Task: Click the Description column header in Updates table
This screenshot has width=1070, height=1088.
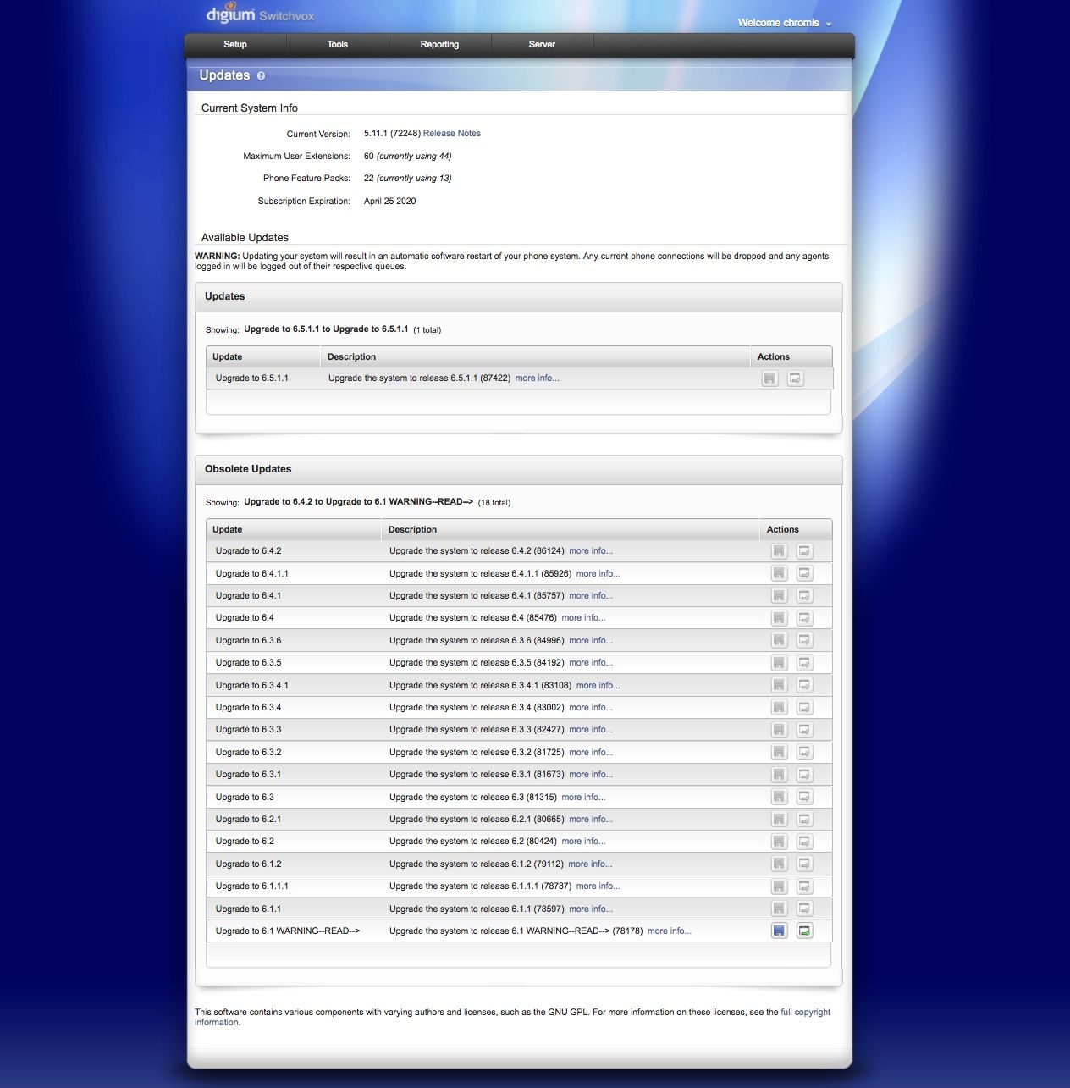Action: [x=536, y=356]
